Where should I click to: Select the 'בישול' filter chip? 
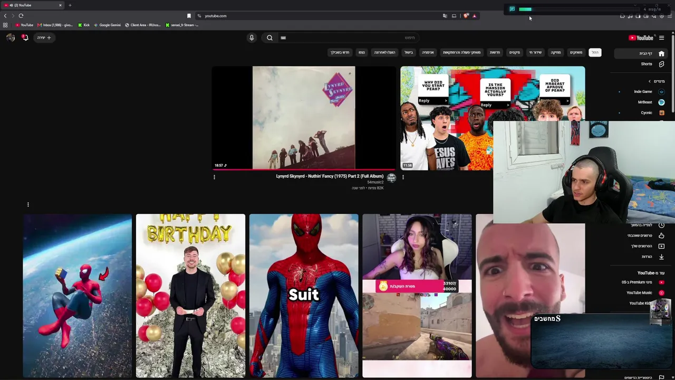point(409,52)
